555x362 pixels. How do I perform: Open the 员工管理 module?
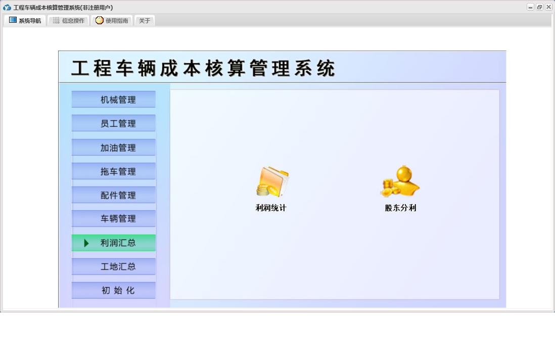tap(114, 123)
